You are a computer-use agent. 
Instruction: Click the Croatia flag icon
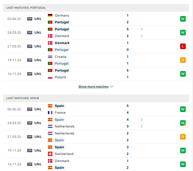[50, 57]
